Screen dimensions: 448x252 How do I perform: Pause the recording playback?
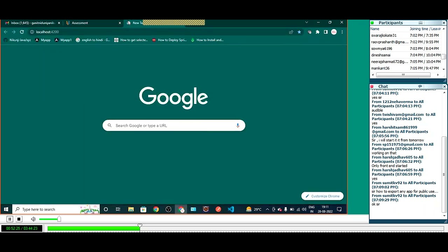tap(10, 219)
